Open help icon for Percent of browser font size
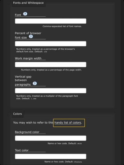The width and height of the screenshot is (124, 165). (31, 36)
